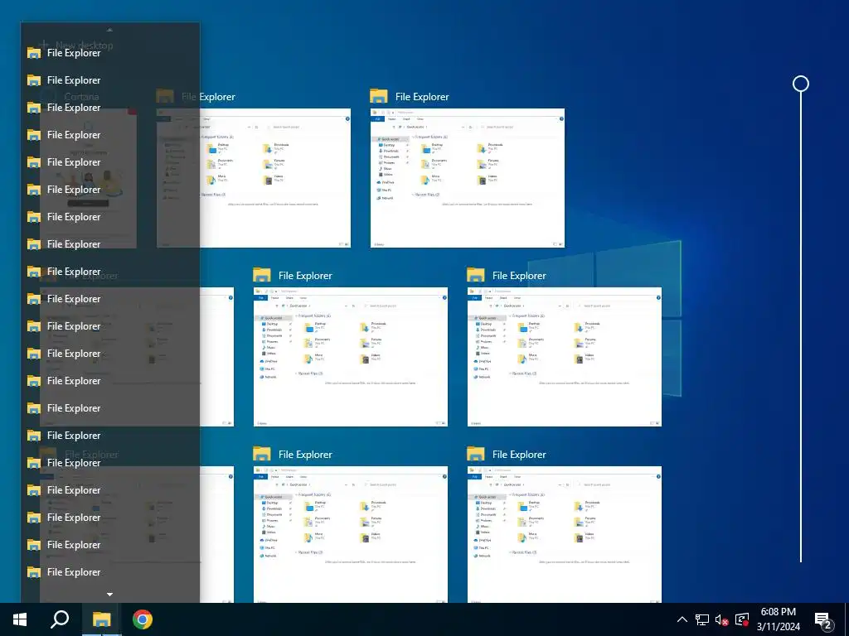The height and width of the screenshot is (636, 849).
Task: Select topmost File Explorer list entry
Action: tap(110, 52)
